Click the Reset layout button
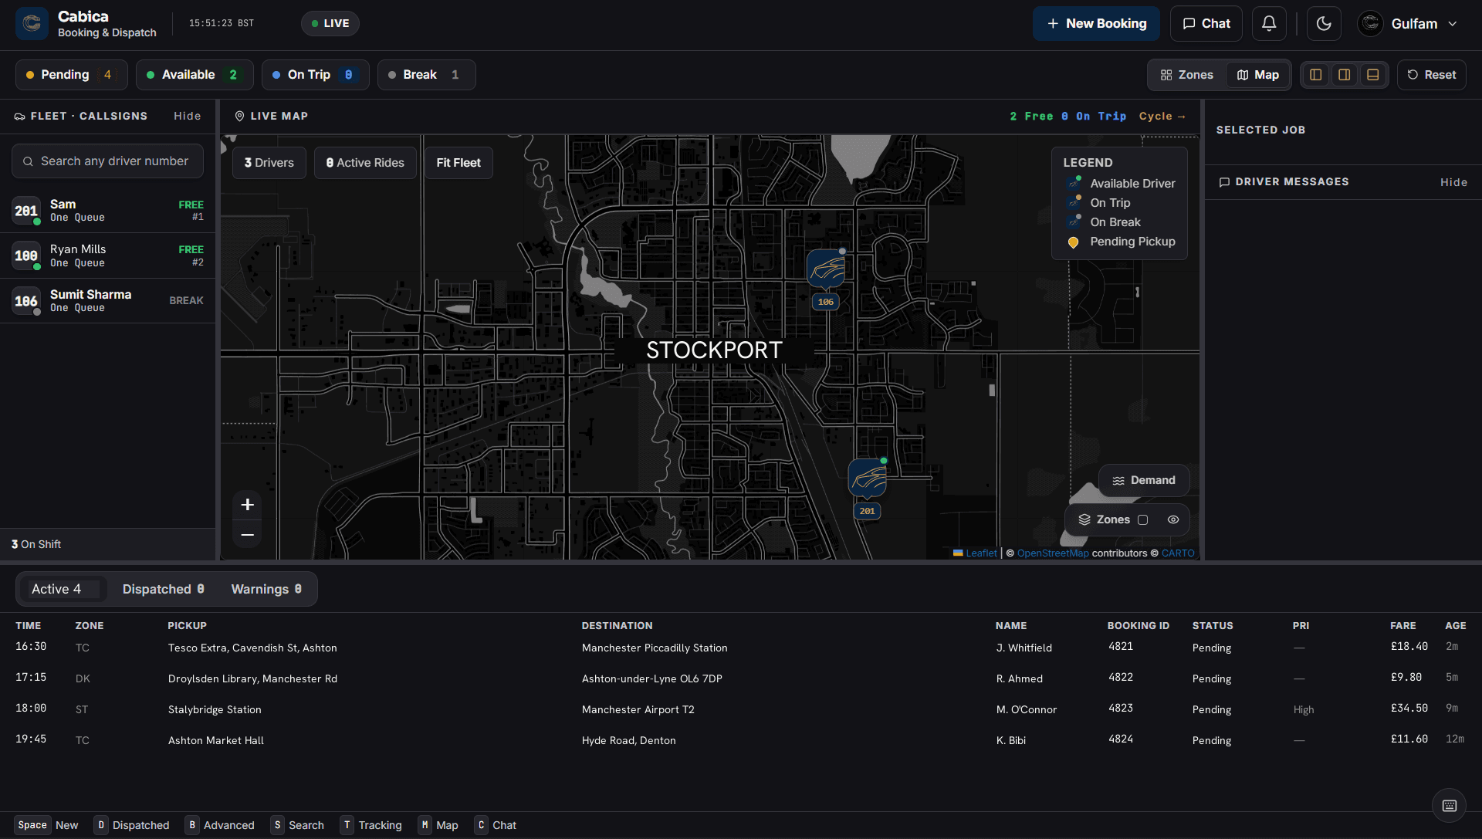The height and width of the screenshot is (839, 1482). pos(1431,75)
